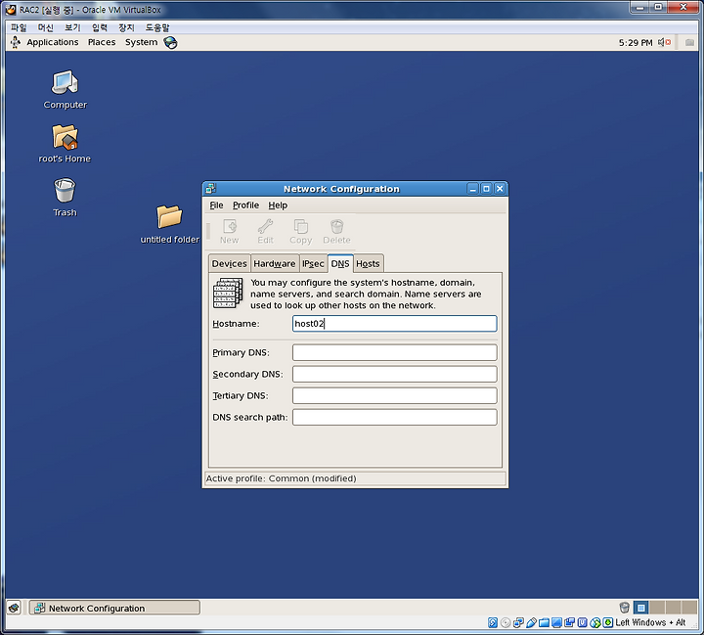Open VirtualBox 보기 menu
Viewport: 704px width, 635px height.
point(72,27)
